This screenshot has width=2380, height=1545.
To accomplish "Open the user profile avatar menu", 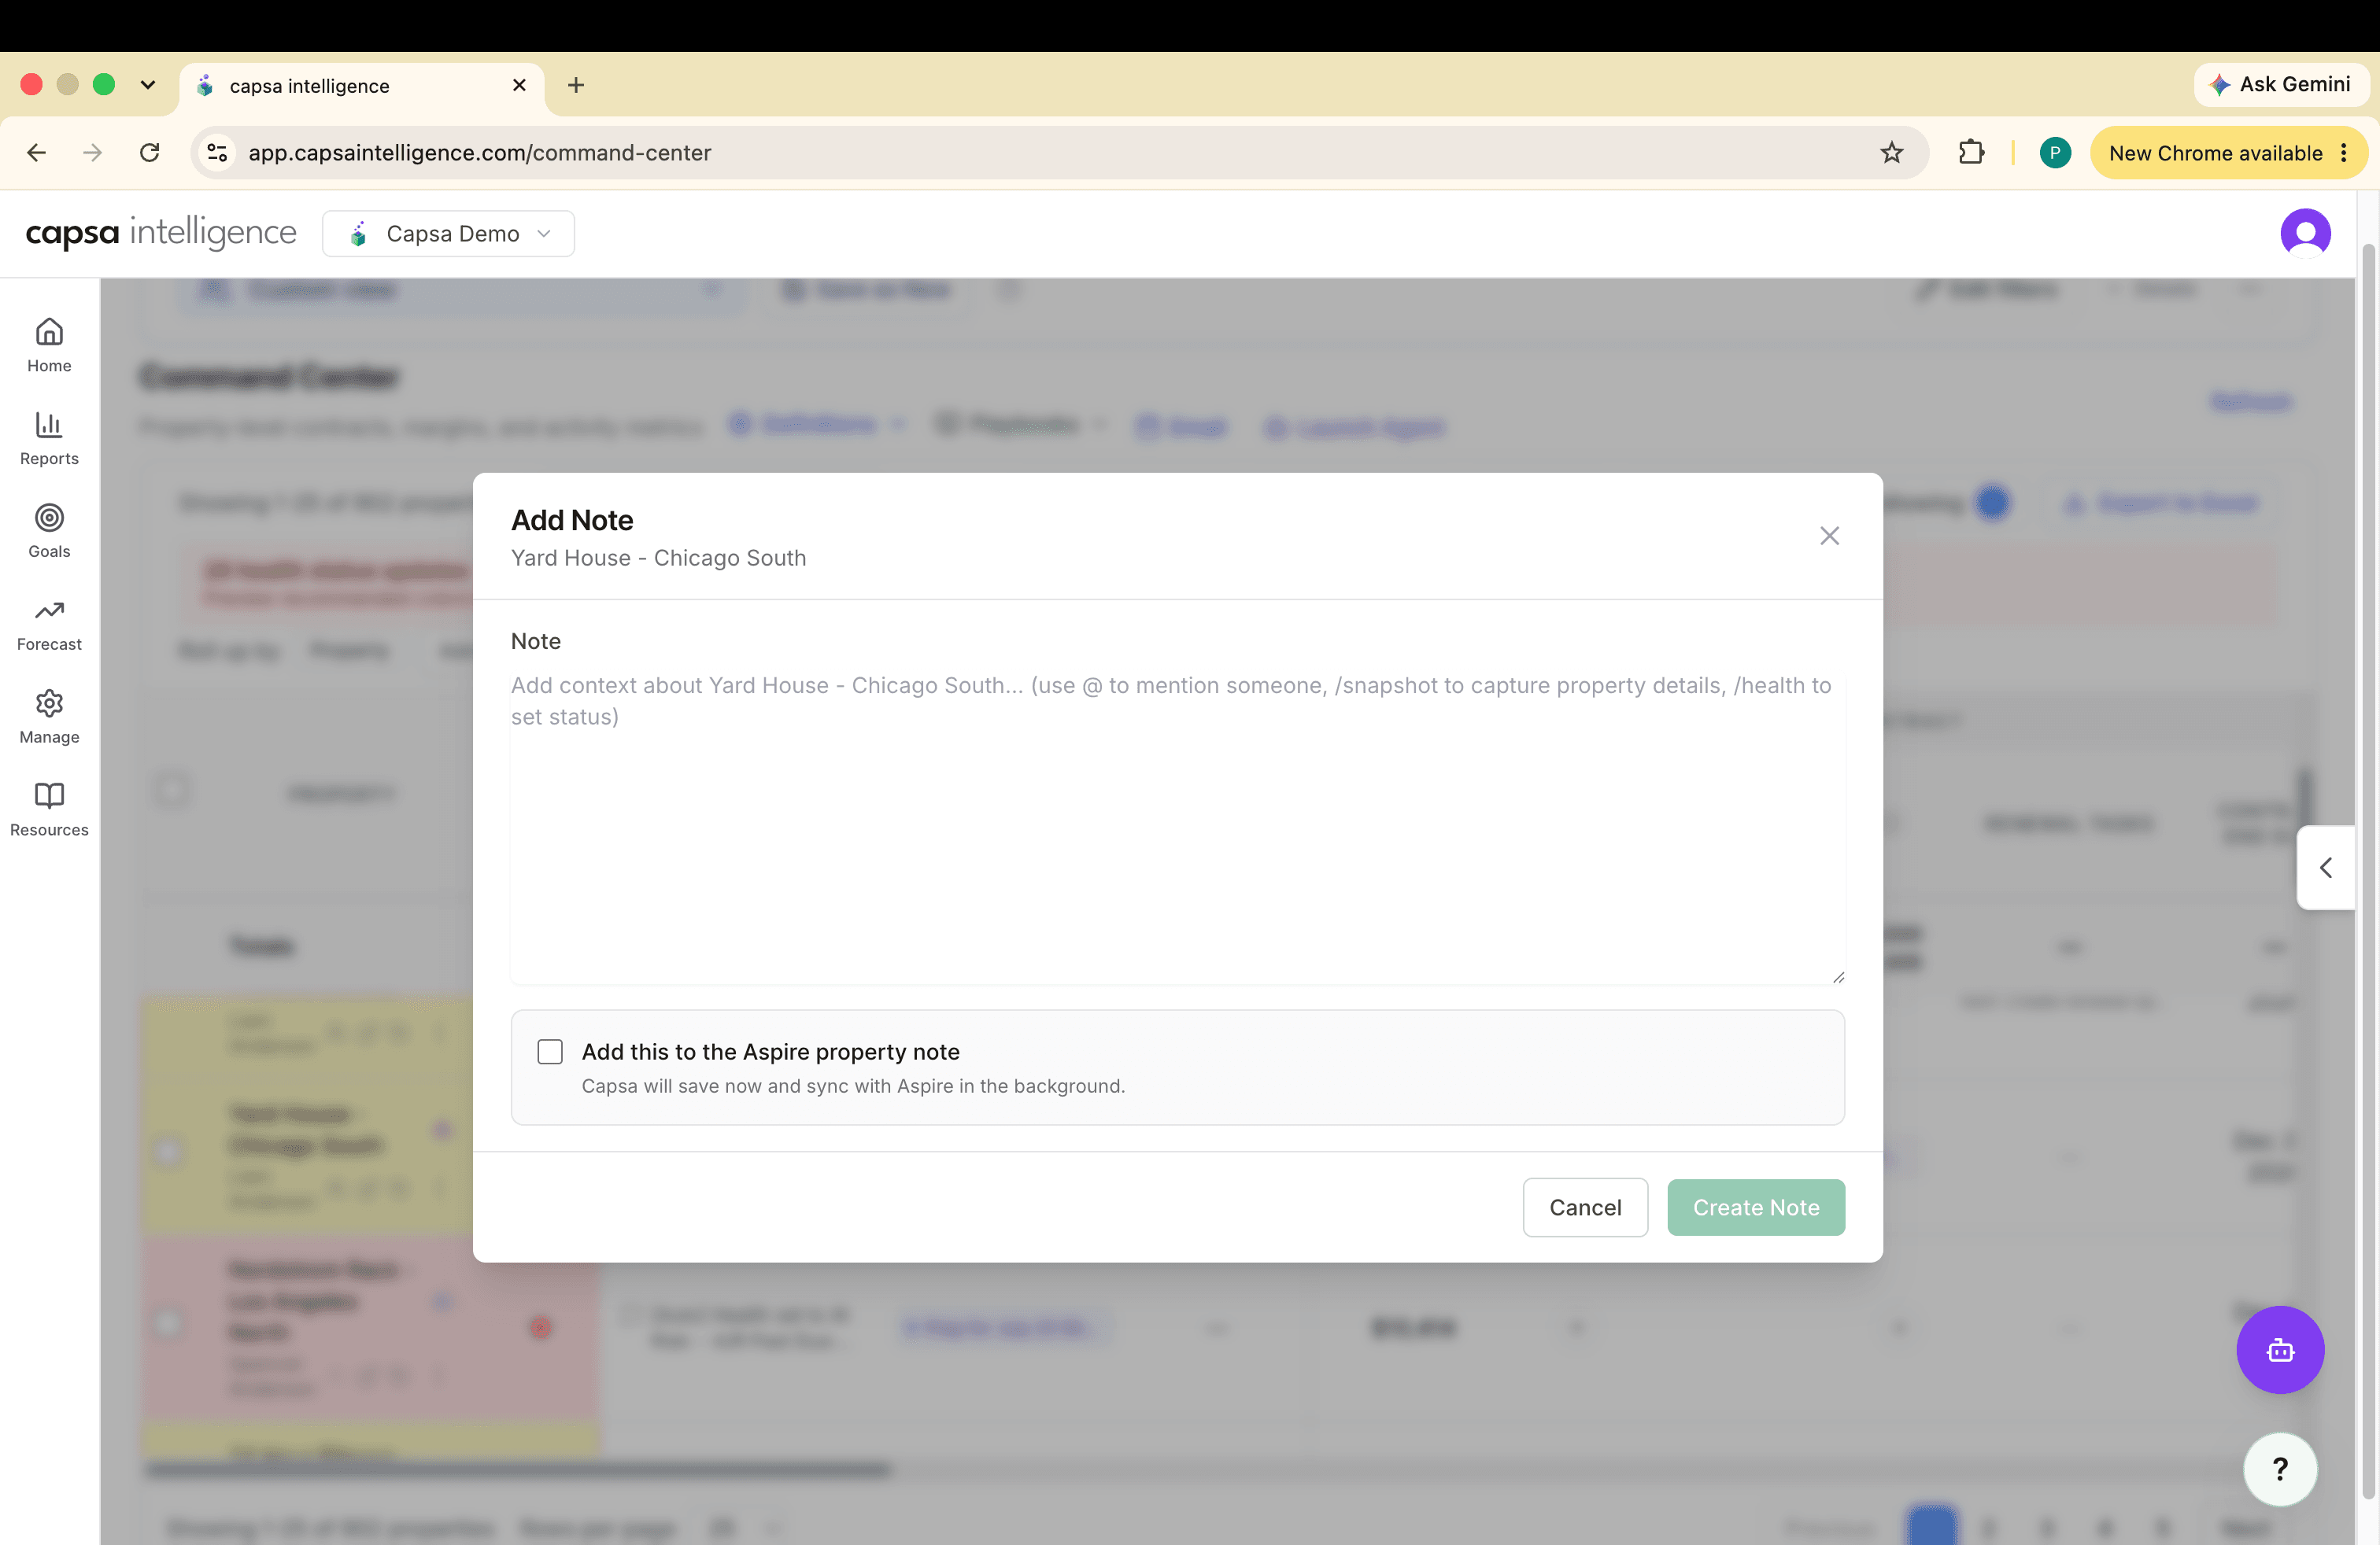I will pos(2305,233).
